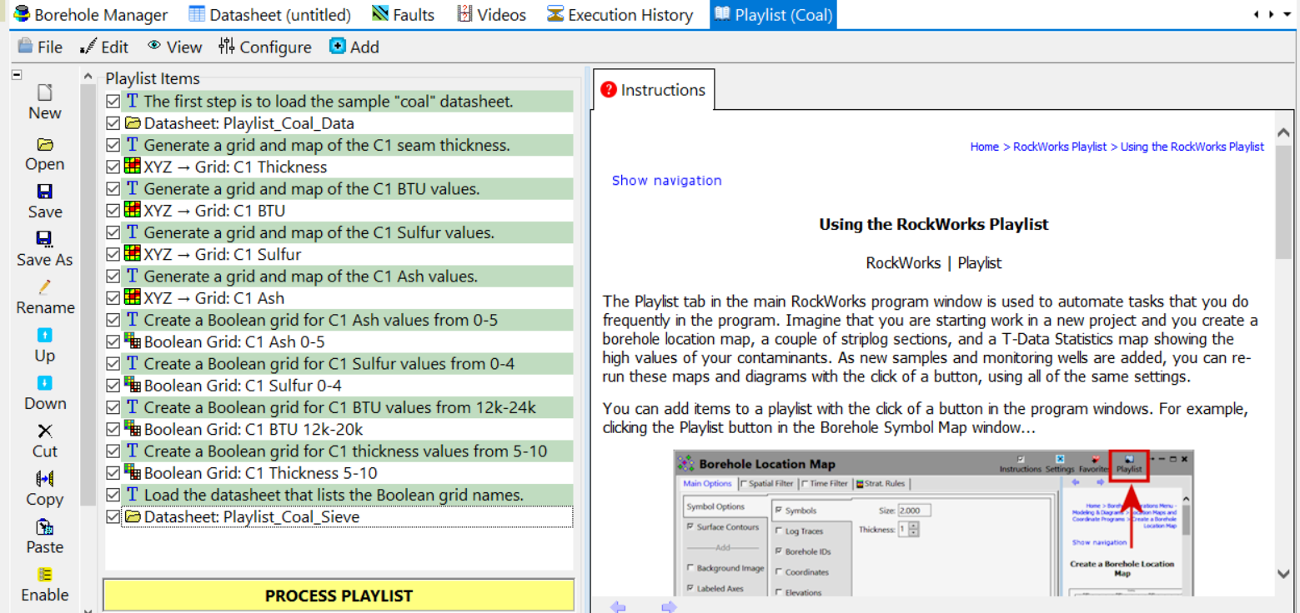Viewport: 1300px width, 613px height.
Task: Move the selected item Up
Action: 45,336
